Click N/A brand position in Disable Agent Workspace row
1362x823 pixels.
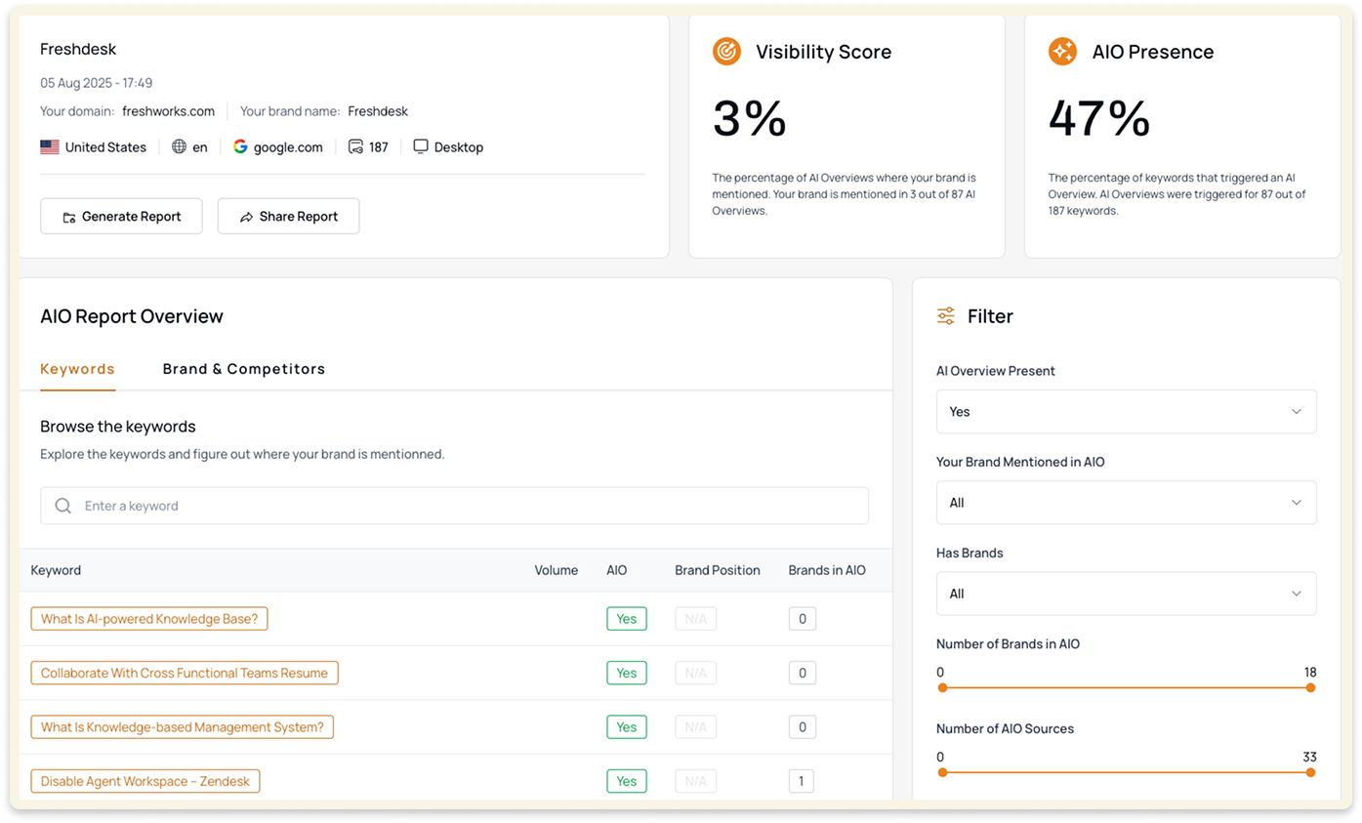pyautogui.click(x=696, y=781)
